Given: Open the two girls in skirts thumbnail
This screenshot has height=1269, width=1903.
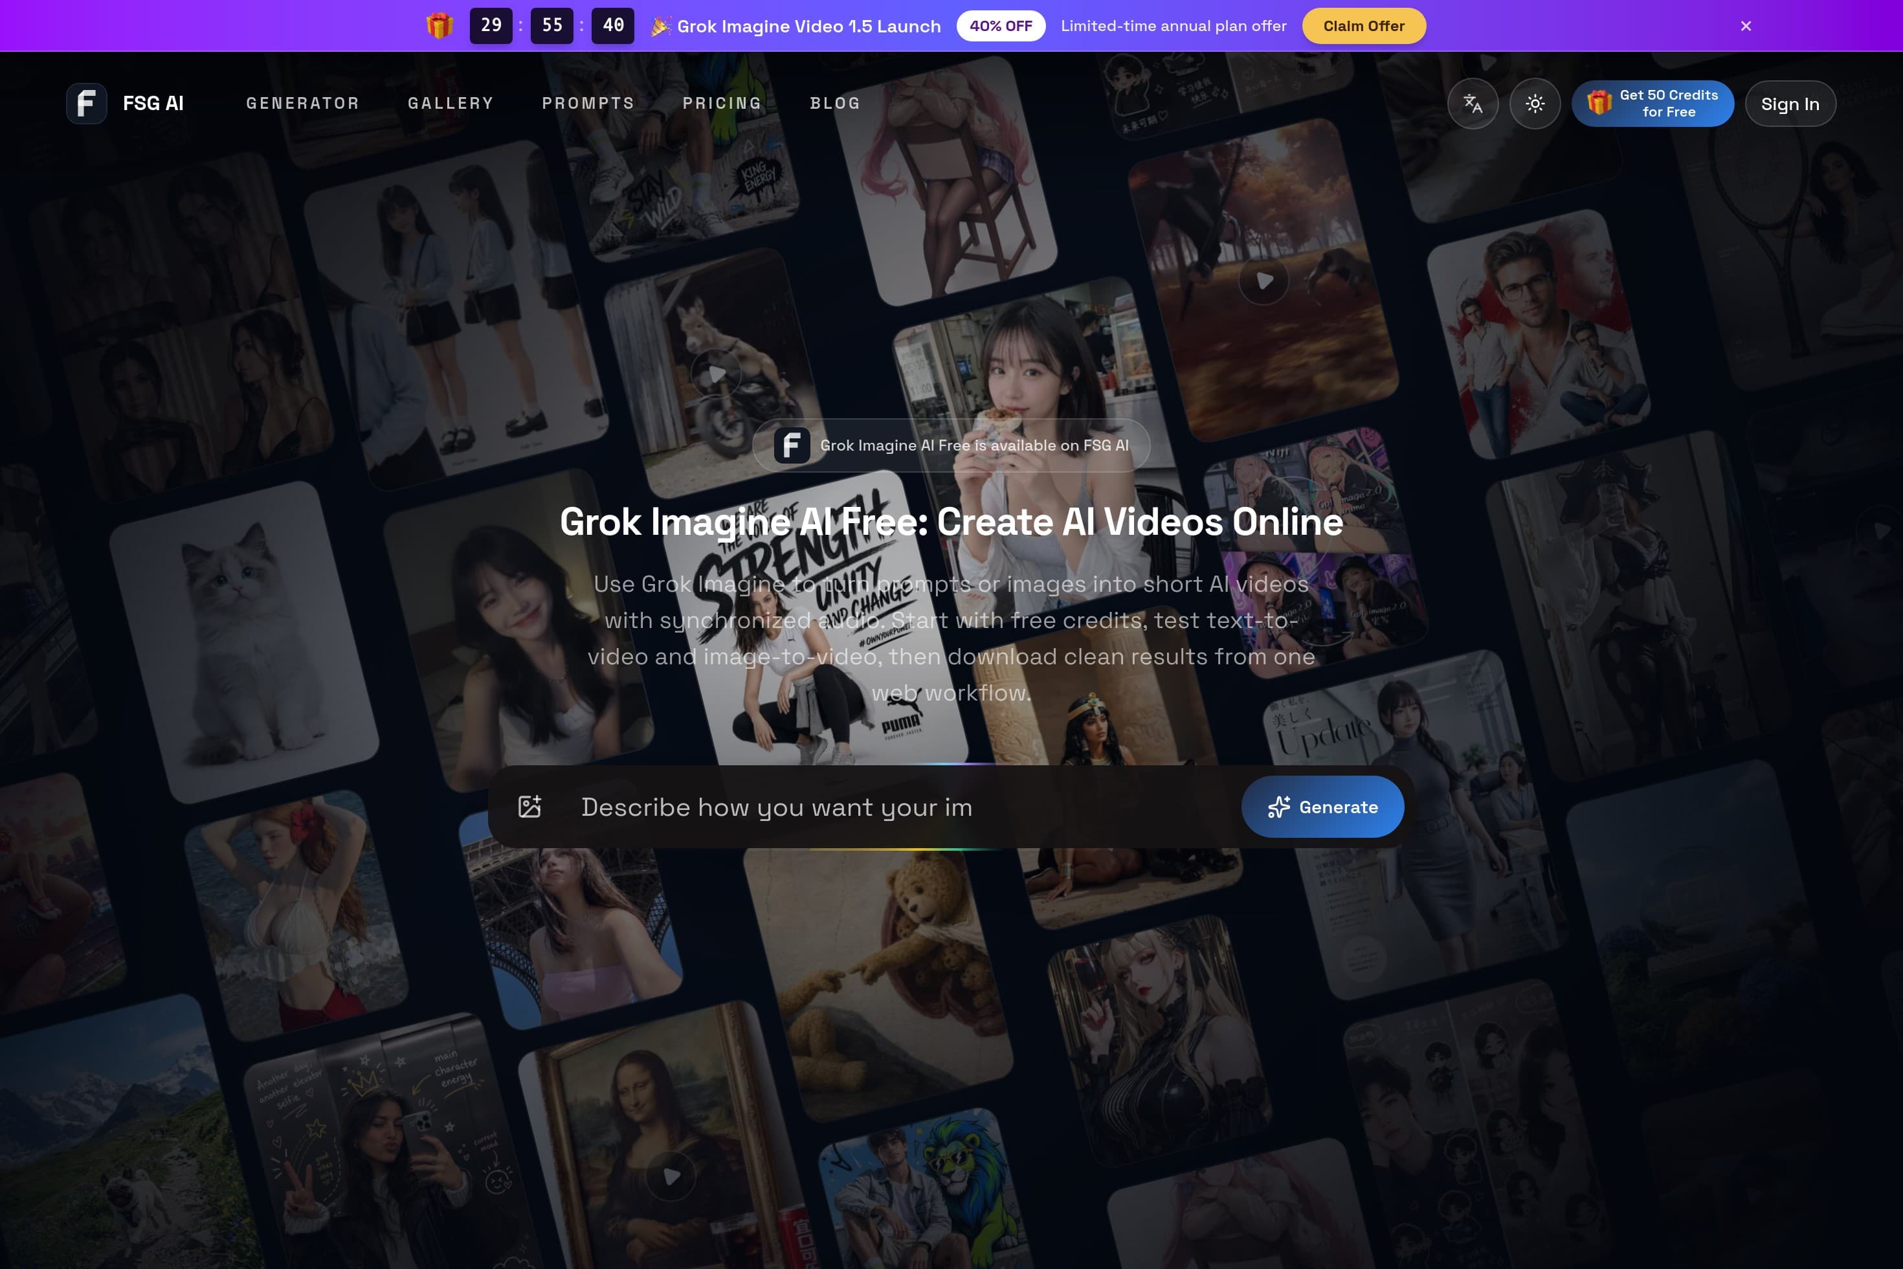Looking at the screenshot, I should click(457, 316).
